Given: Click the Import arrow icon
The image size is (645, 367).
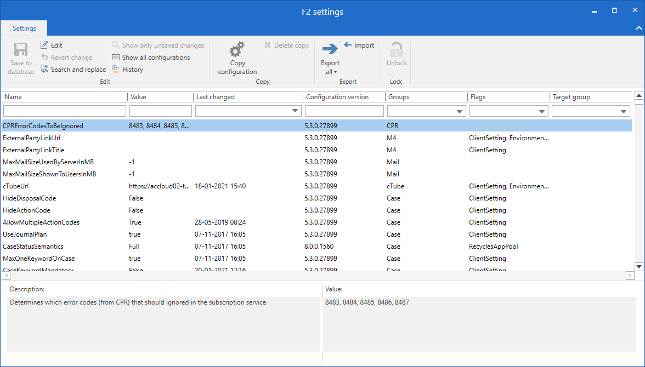Looking at the screenshot, I should click(x=348, y=45).
